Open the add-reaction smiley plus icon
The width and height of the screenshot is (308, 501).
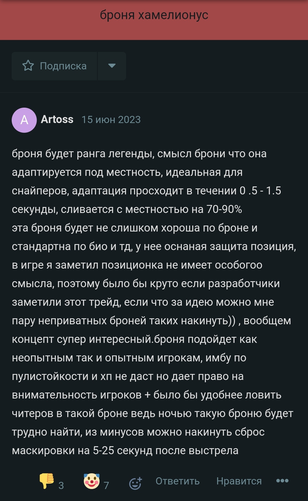pyautogui.click(x=135, y=483)
